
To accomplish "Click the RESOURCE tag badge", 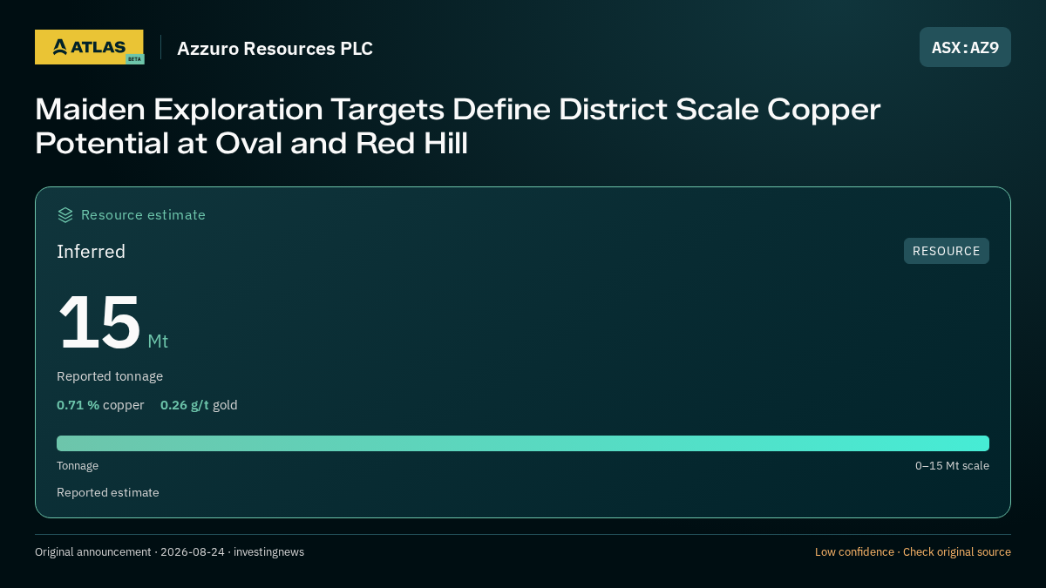I will coord(946,251).
